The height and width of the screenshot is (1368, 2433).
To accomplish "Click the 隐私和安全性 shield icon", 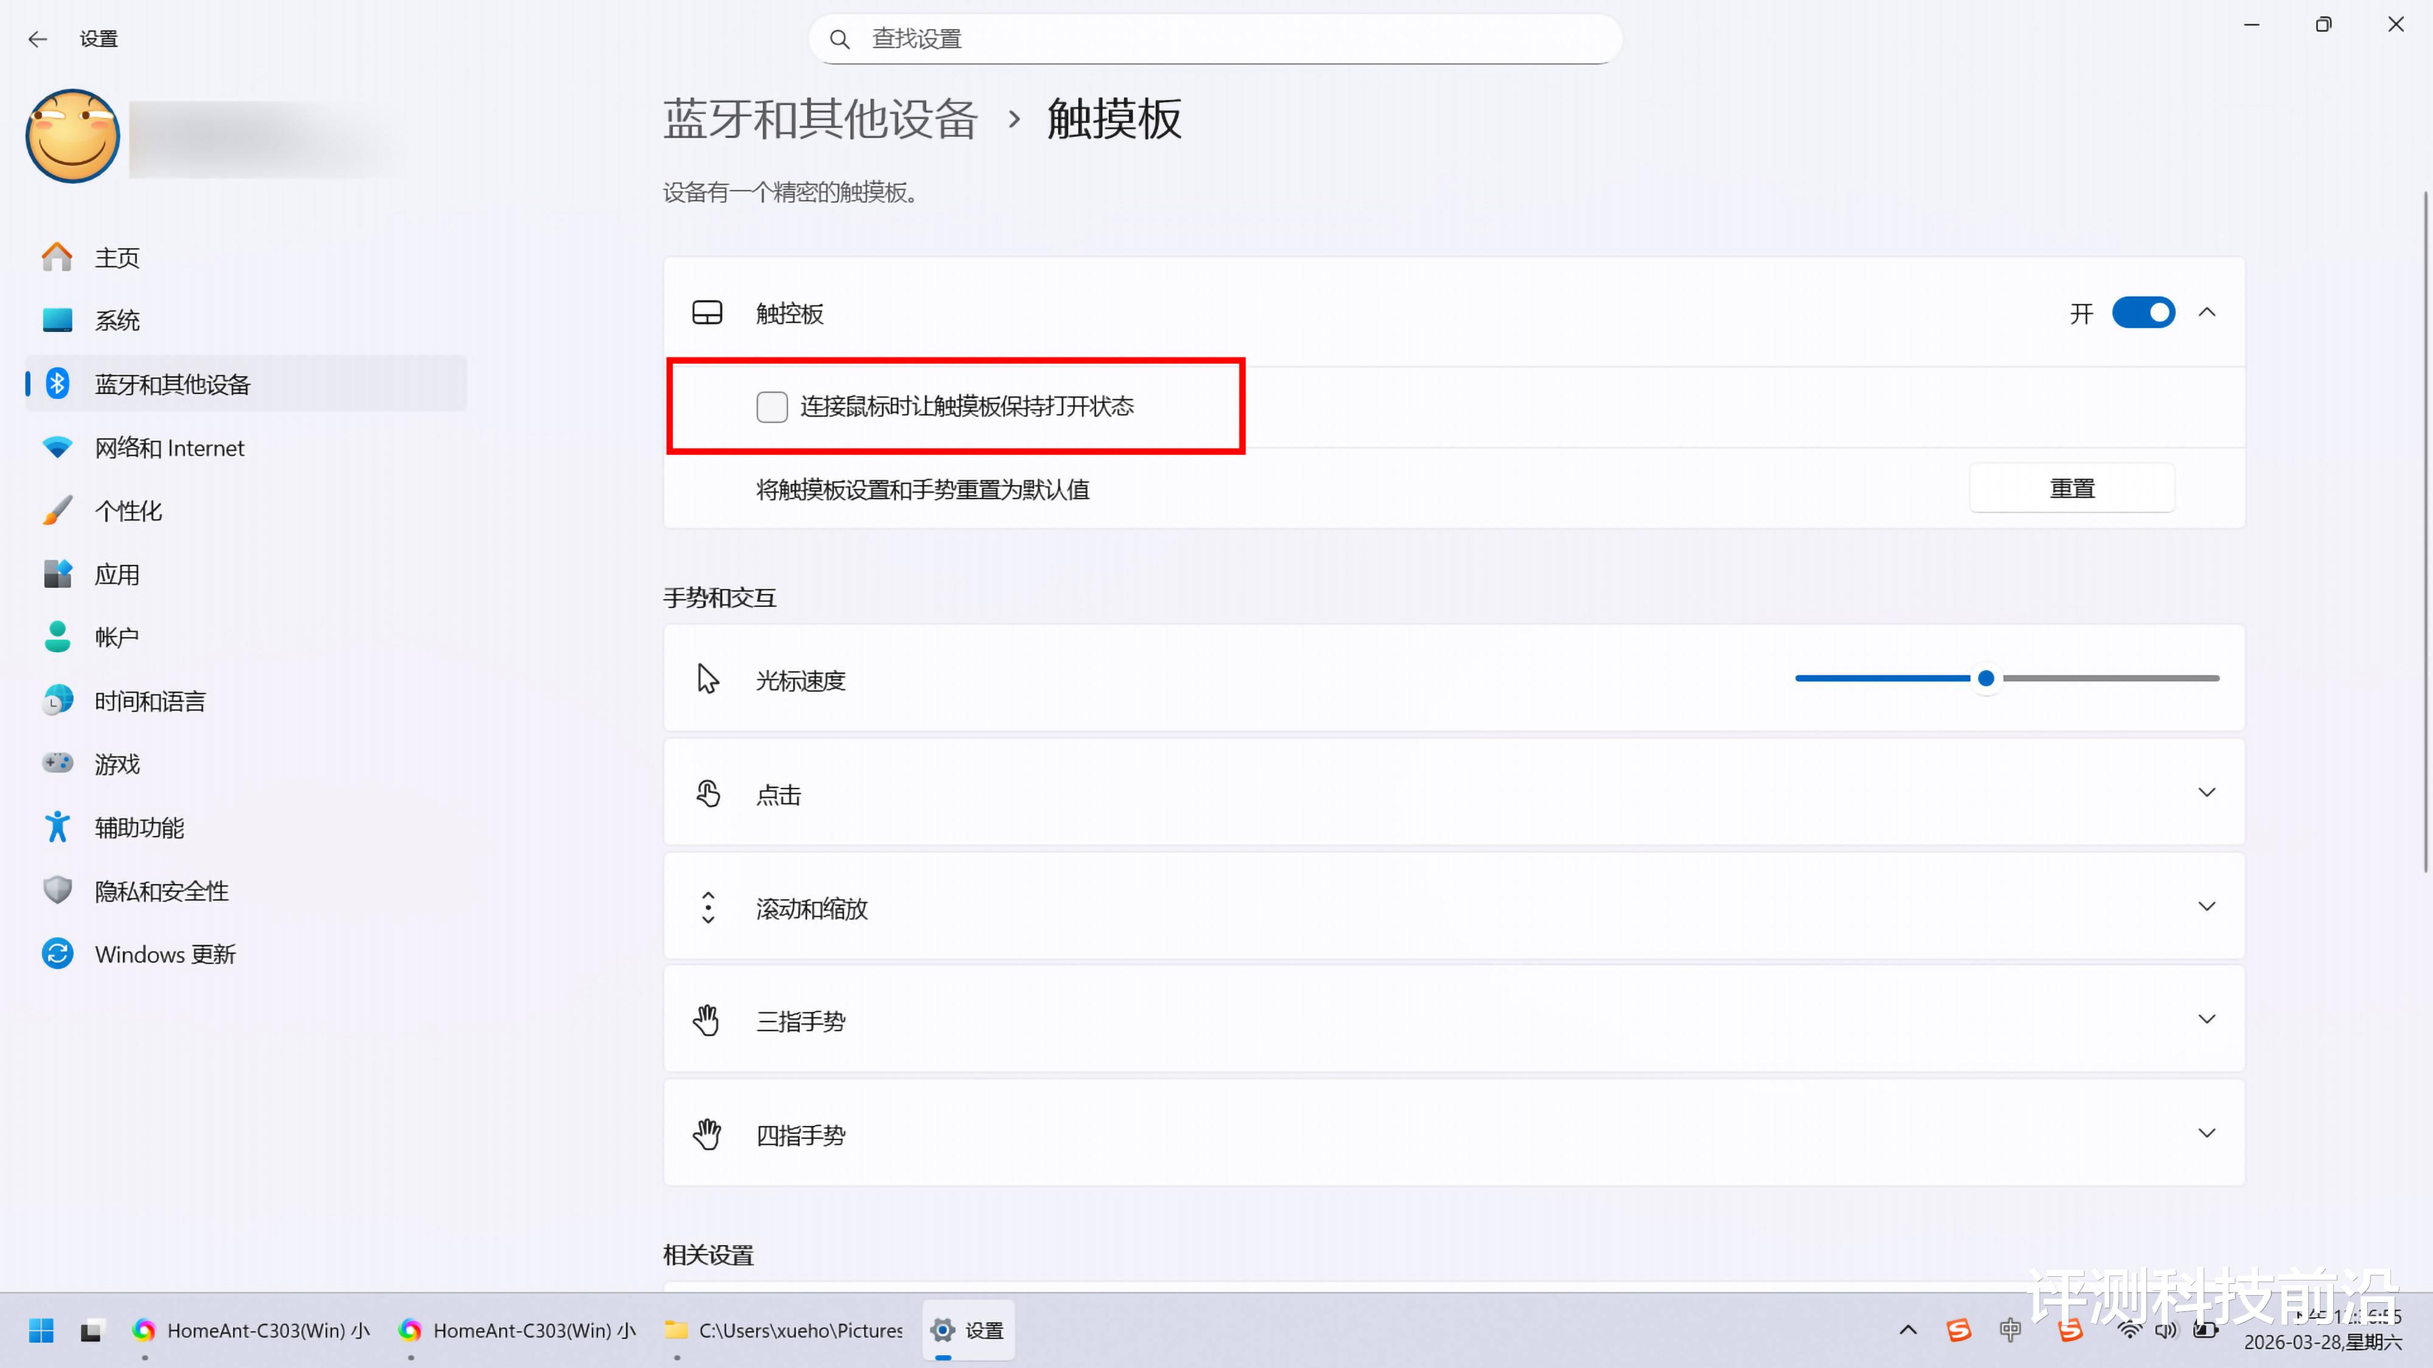I will [x=58, y=890].
